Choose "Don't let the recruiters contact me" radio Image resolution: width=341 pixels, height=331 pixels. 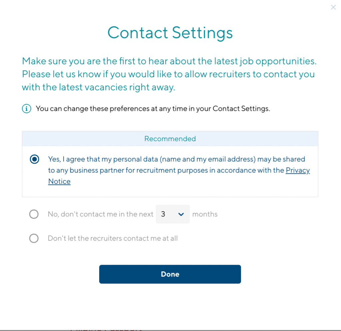[34, 238]
